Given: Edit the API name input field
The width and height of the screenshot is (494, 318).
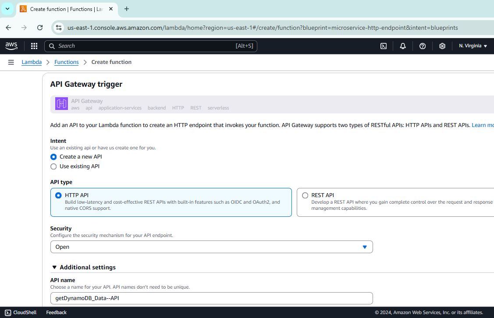Looking at the screenshot, I should (211, 298).
